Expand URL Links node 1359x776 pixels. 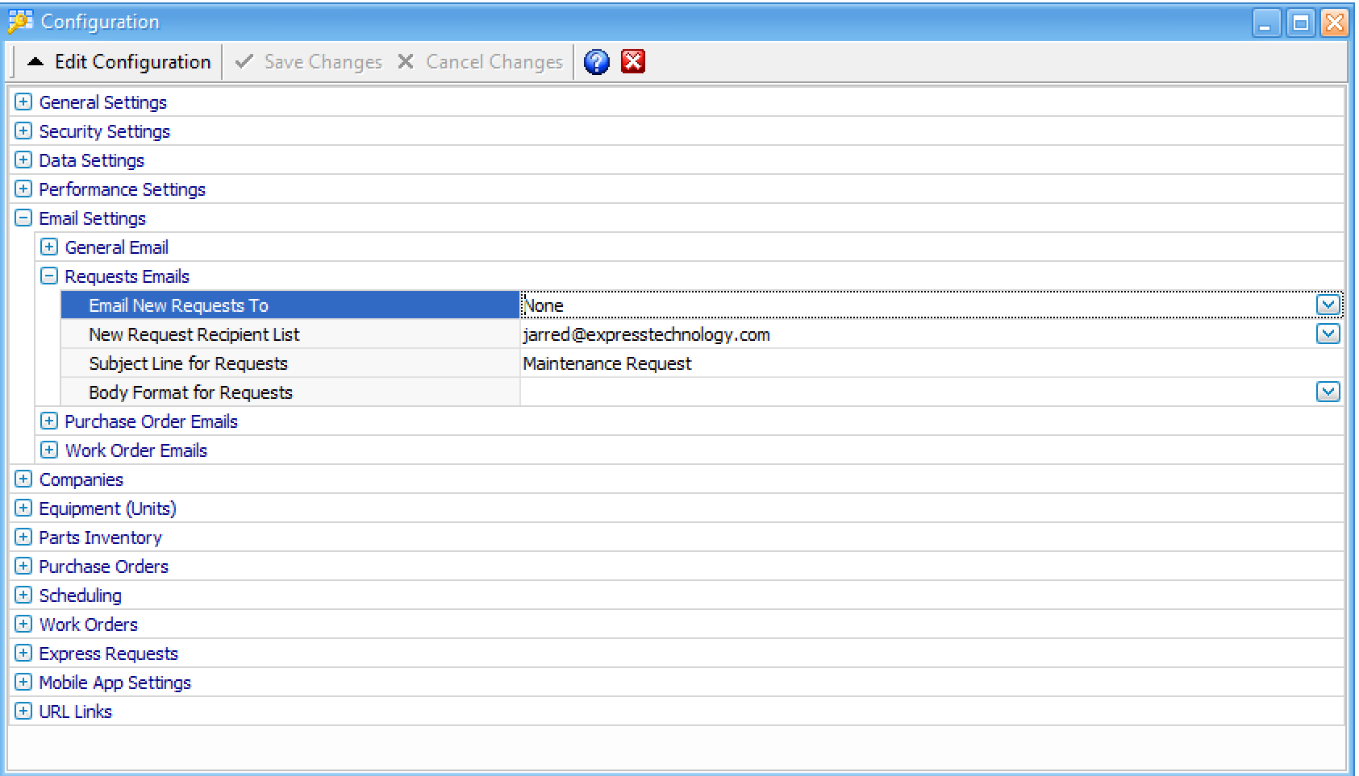(x=23, y=712)
